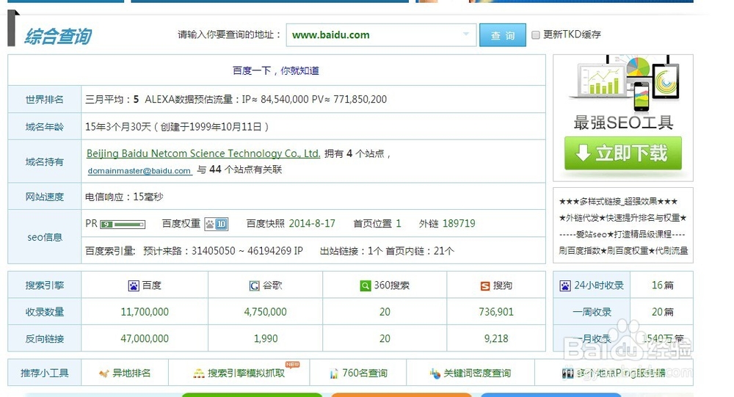This screenshot has width=734, height=397.
Task: Open the 异地排名 tool link
Action: 131,373
